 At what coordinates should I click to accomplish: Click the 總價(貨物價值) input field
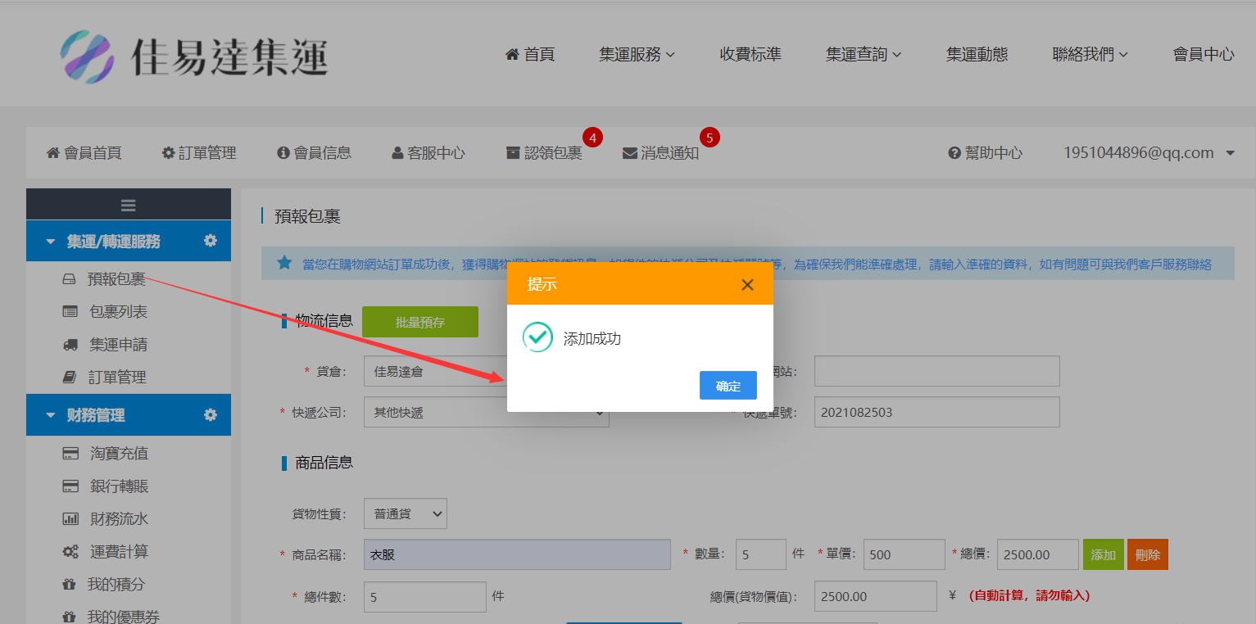[876, 597]
